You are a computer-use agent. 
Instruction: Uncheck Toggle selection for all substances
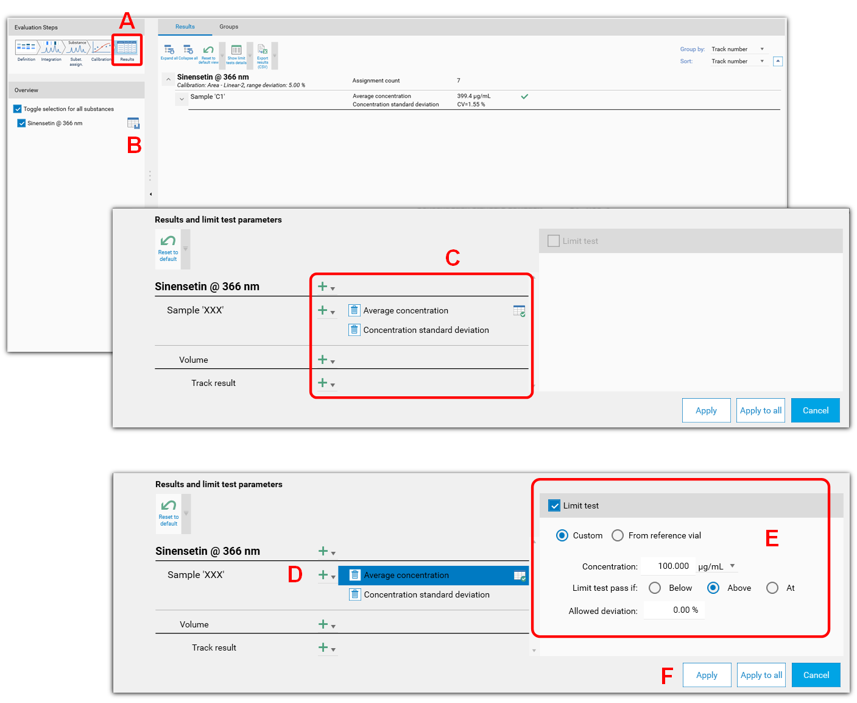coord(18,109)
